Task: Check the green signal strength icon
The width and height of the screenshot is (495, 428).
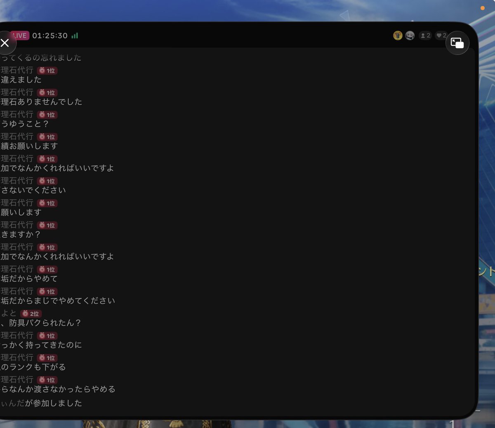Action: click(75, 36)
